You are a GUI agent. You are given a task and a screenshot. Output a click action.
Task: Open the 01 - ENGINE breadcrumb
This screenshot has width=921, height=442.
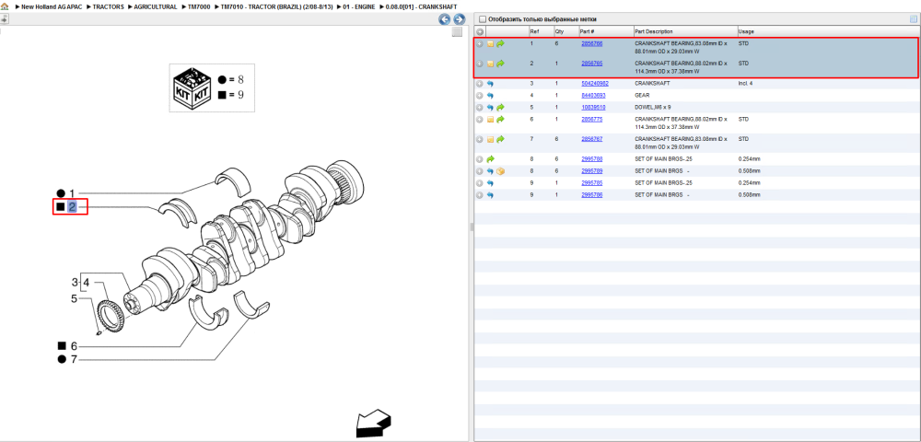358,6
